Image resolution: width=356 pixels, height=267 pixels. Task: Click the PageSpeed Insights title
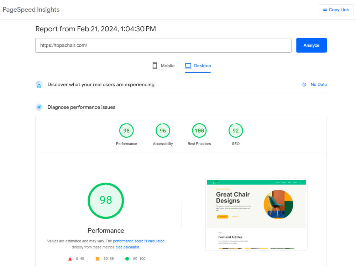tap(31, 10)
